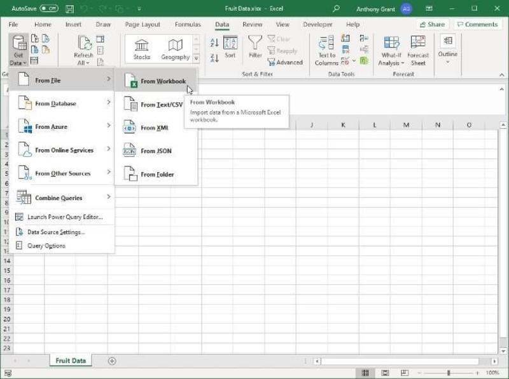Open the What-If Analysis dropdown
This screenshot has width=509, height=379.
[391, 51]
